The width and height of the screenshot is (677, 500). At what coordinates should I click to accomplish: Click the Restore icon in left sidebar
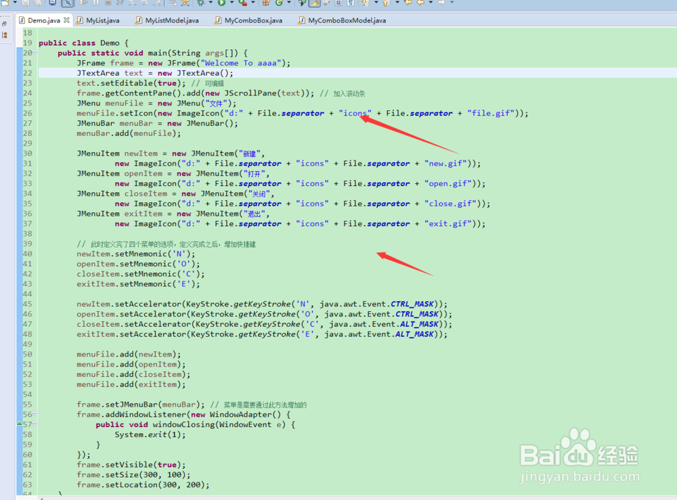point(4,24)
